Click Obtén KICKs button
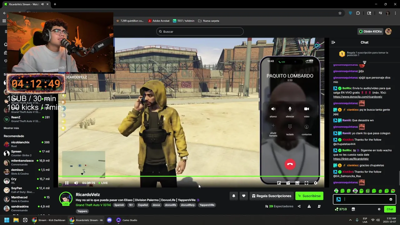This screenshot has width=400, height=225. tap(370, 32)
